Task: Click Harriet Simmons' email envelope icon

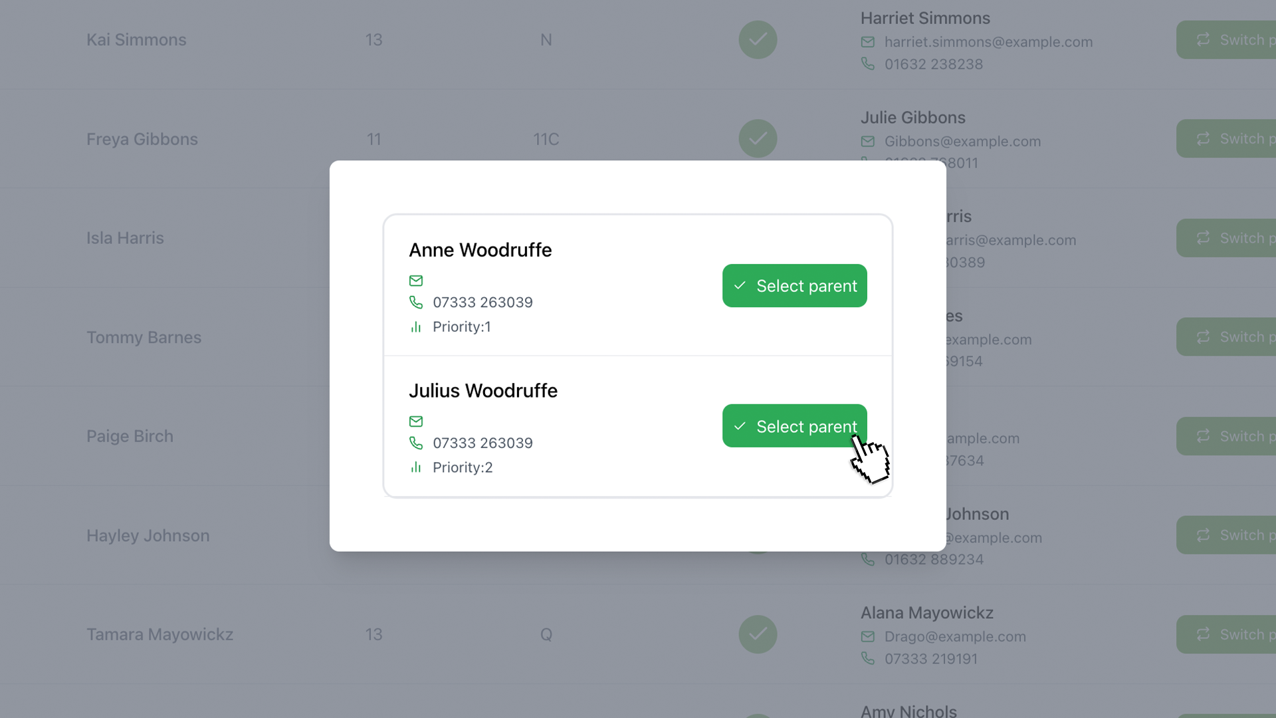Action: [868, 42]
